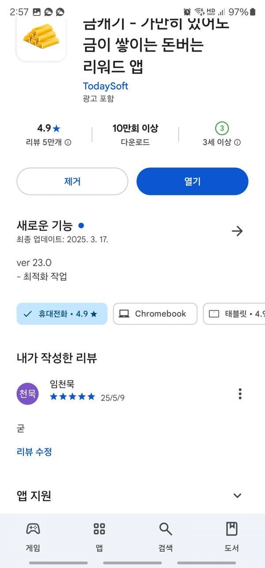Select the 태블릿 device chip

(234, 314)
